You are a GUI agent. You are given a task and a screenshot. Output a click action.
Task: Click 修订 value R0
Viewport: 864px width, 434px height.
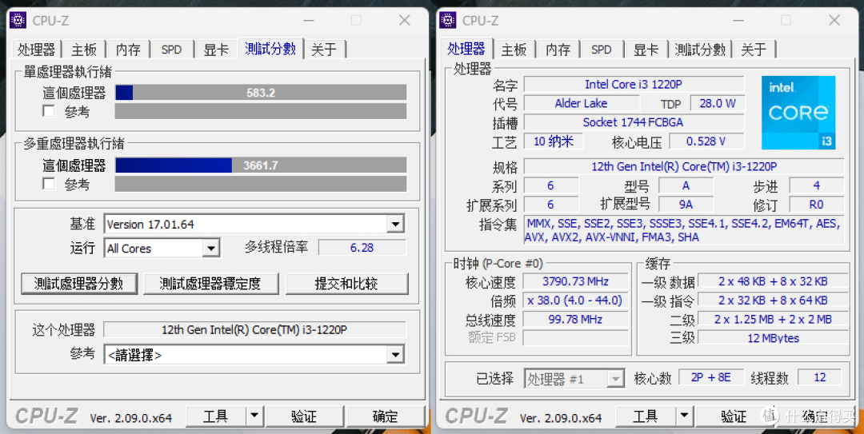pyautogui.click(x=816, y=205)
